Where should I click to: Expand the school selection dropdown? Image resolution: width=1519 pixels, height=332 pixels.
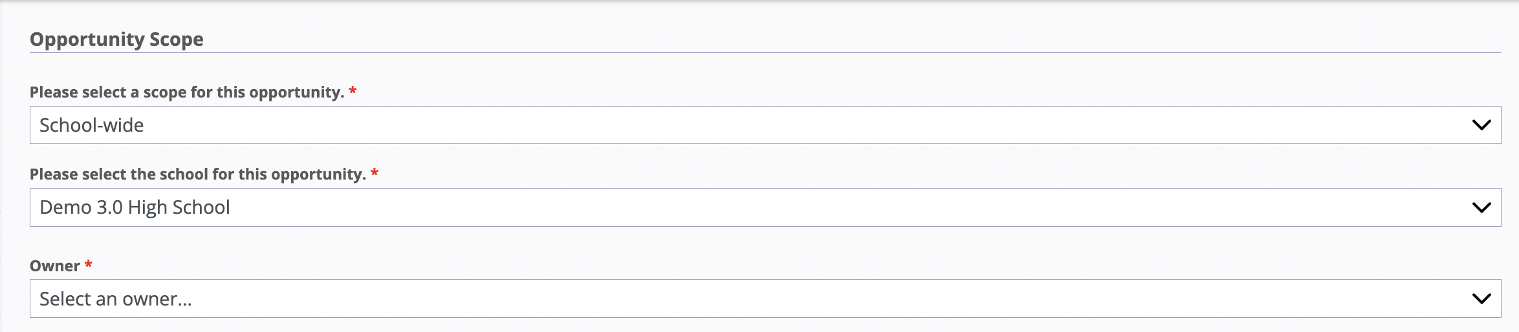coord(765,207)
